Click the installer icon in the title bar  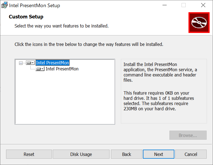[4, 5]
